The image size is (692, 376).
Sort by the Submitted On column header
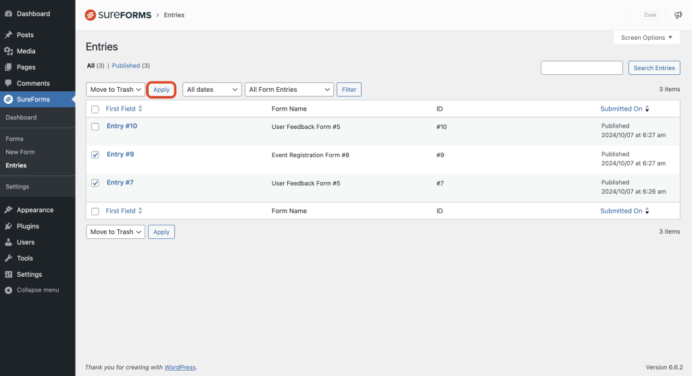pos(621,109)
